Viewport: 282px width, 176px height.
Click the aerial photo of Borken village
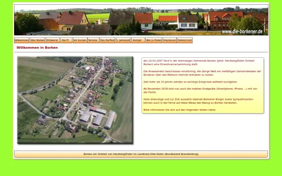75,100
